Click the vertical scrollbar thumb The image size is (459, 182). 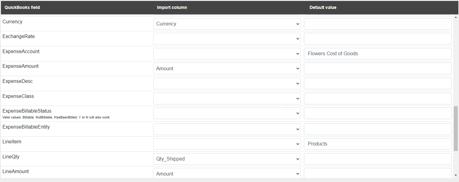pos(456,129)
